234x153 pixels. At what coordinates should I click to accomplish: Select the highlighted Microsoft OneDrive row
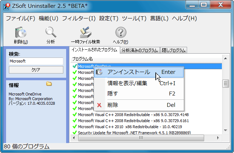pyautogui.click(x=150, y=66)
